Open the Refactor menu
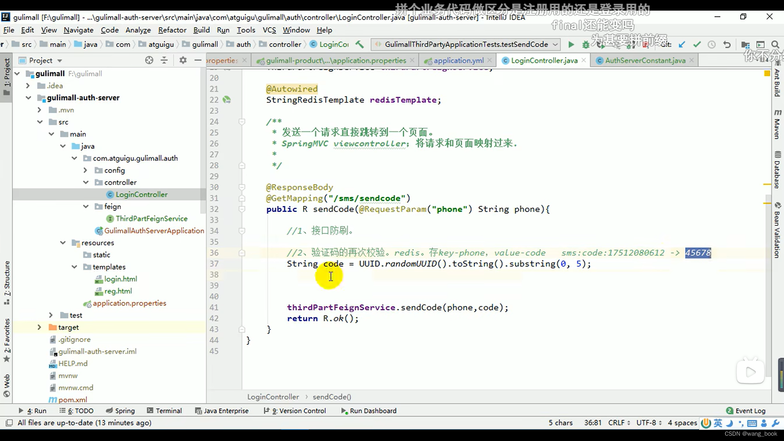The width and height of the screenshot is (784, 441). (x=172, y=30)
